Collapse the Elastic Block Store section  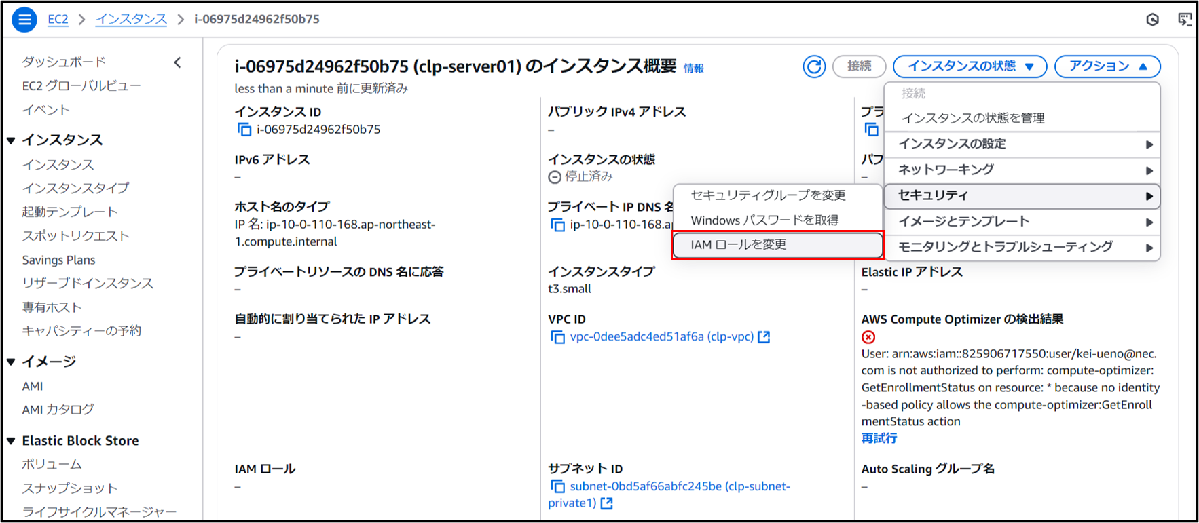[11, 441]
